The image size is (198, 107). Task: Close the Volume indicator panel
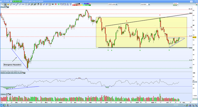[10, 94]
